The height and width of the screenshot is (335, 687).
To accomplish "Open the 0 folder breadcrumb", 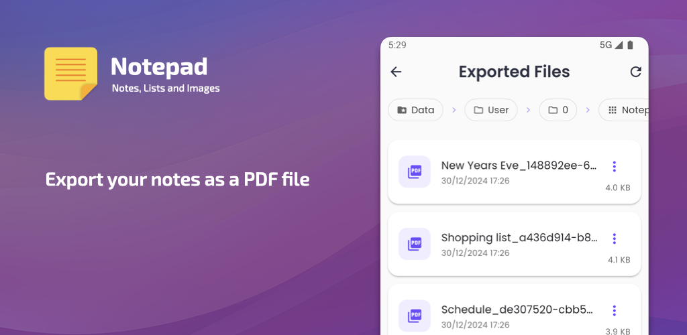I will (558, 110).
